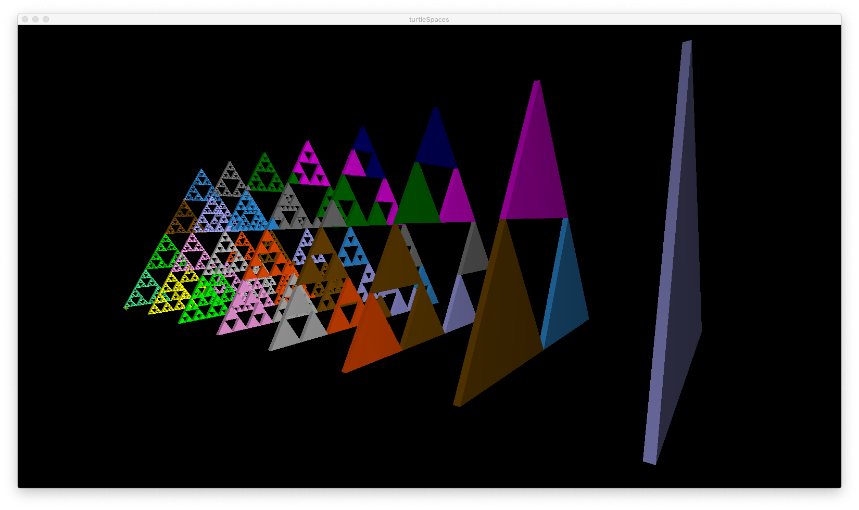This screenshot has height=510, width=859.
Task: Click the turtleSpaces window title text
Action: click(429, 20)
